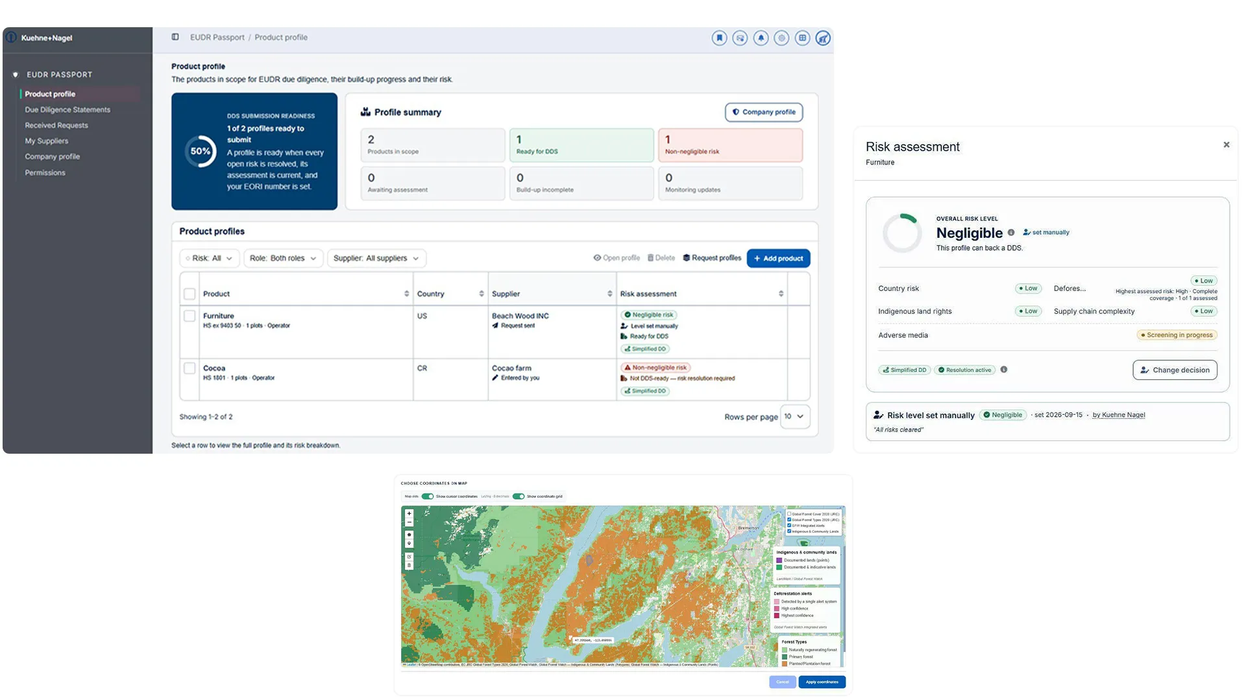Toggle Show coordinate grid switch
This screenshot has width=1246, height=700.
coord(518,496)
